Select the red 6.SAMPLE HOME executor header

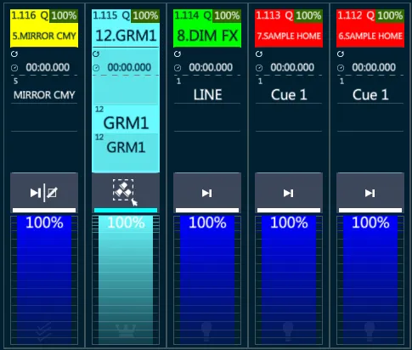point(370,28)
